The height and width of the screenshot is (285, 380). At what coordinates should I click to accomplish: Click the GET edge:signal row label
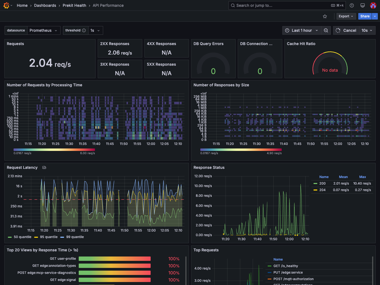click(x=63, y=280)
